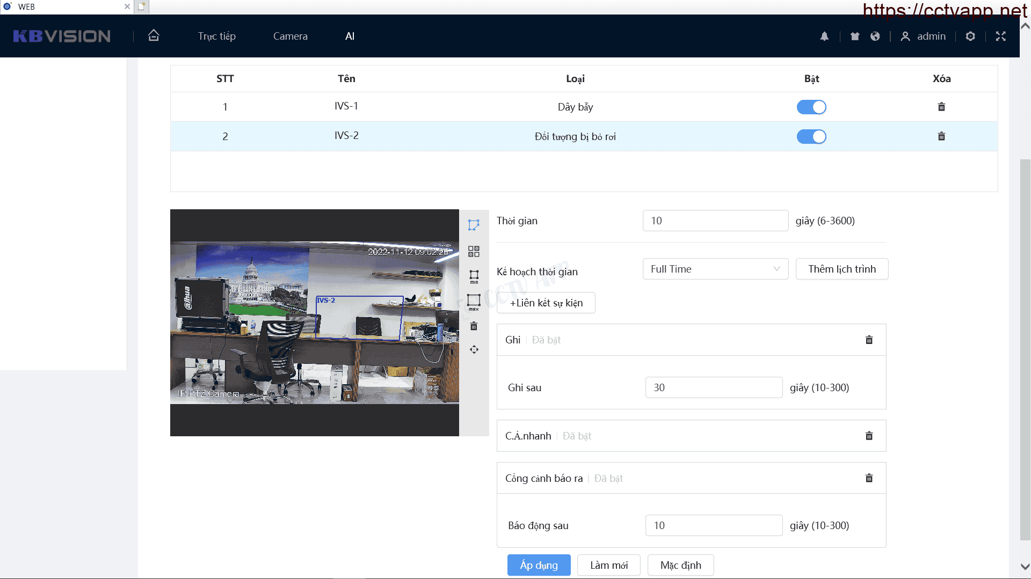
Task: Click the max size target filter icon
Action: pos(474,302)
